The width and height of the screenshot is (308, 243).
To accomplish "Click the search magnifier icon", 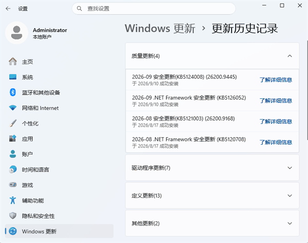I will tap(79, 8).
